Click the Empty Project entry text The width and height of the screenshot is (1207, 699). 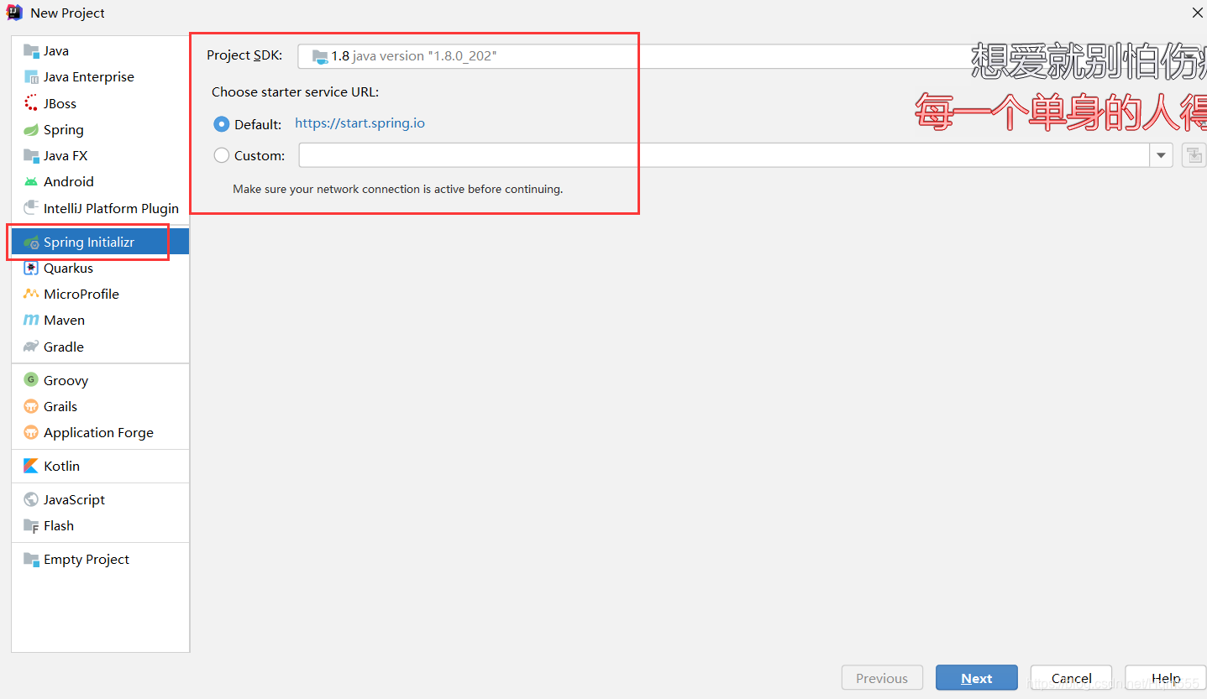[87, 560]
